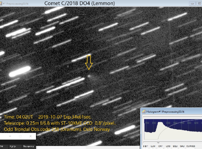Screen dimensions: 202x149
Task: Click the Histogram window color icon
Action: click(144, 111)
